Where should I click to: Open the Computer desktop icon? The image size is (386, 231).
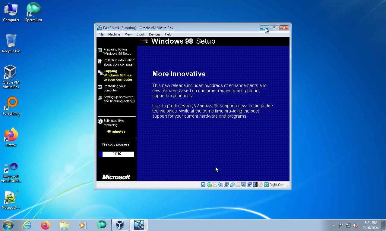point(11,13)
